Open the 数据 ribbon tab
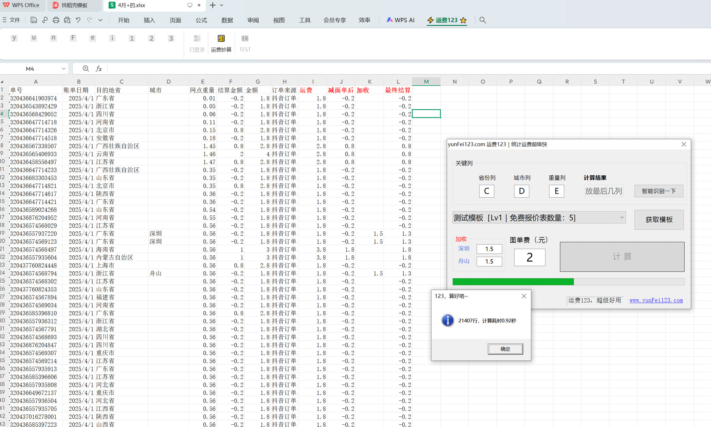This screenshot has width=711, height=427. (227, 20)
